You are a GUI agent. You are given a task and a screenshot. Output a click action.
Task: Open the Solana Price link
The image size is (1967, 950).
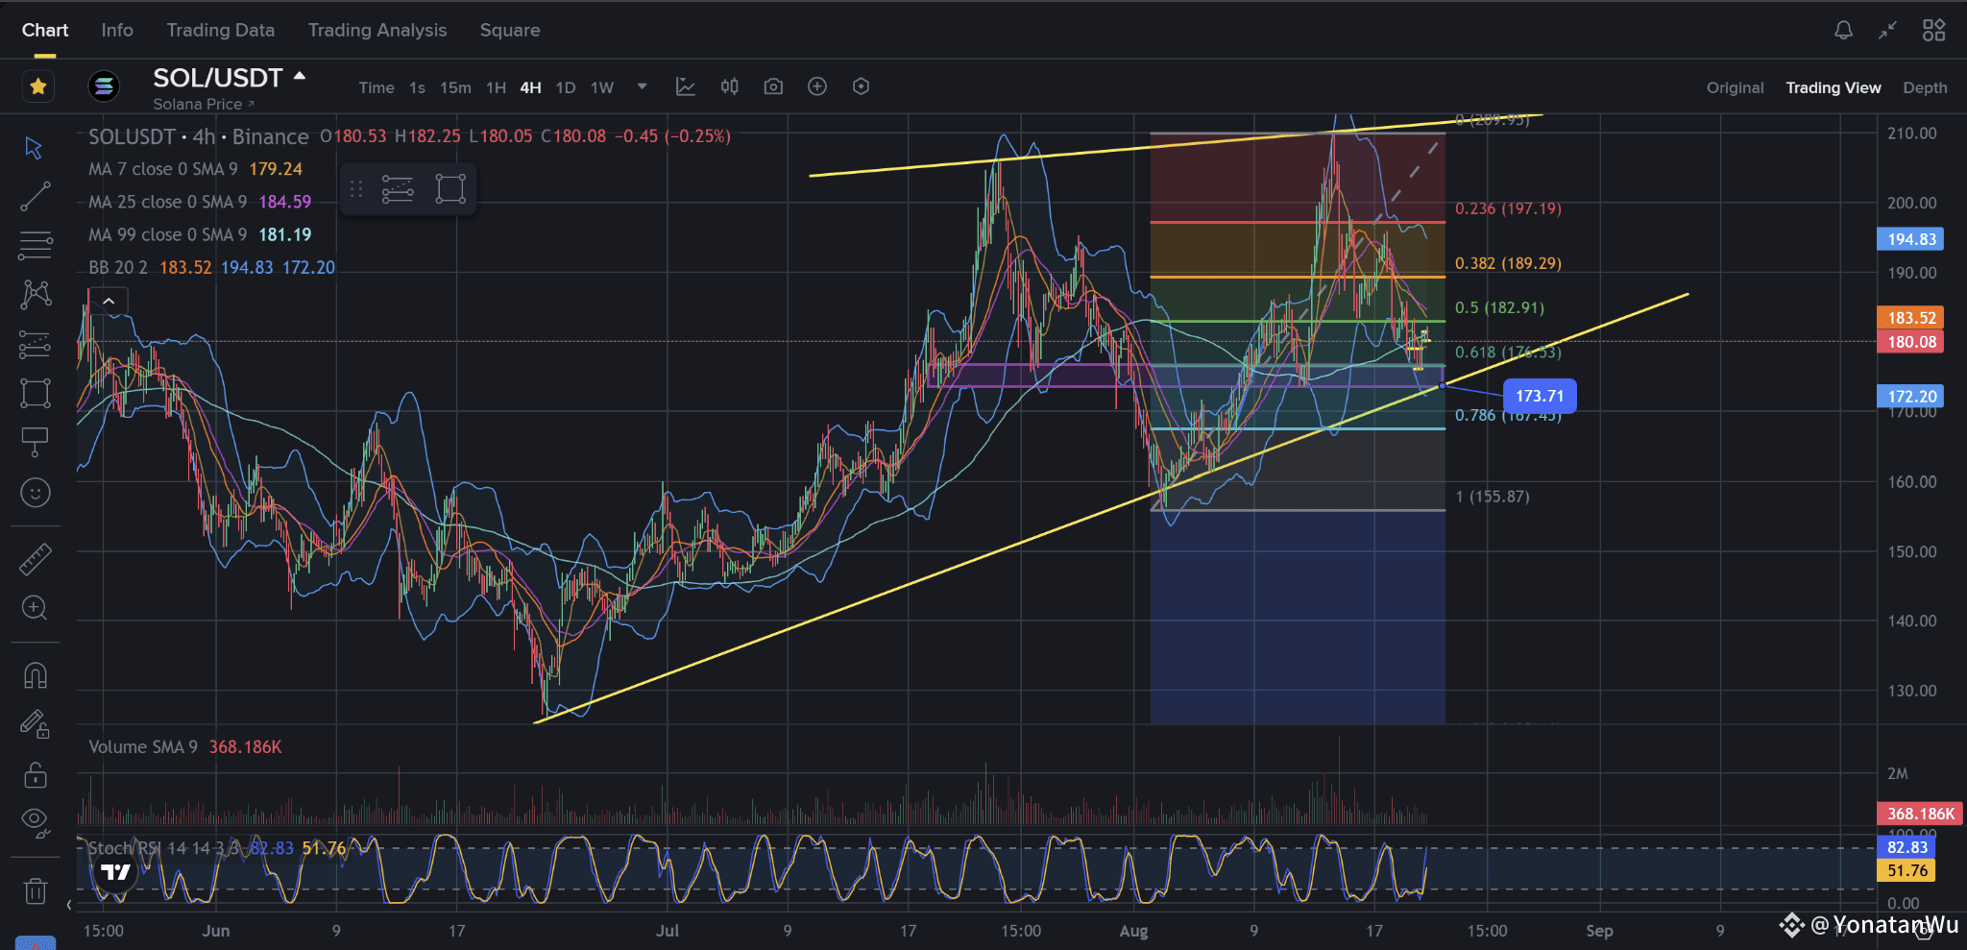(204, 104)
